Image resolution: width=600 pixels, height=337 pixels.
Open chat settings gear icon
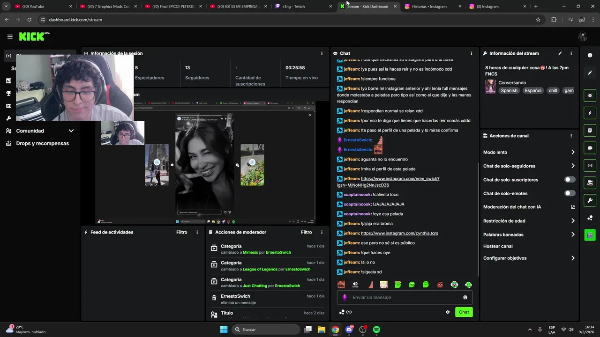(x=448, y=312)
